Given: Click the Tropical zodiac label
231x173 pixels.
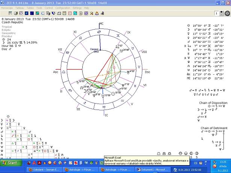Looking at the screenshot, I should (7, 27).
